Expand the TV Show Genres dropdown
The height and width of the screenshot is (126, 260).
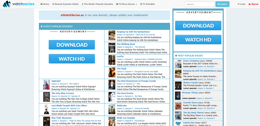coord(127,4)
